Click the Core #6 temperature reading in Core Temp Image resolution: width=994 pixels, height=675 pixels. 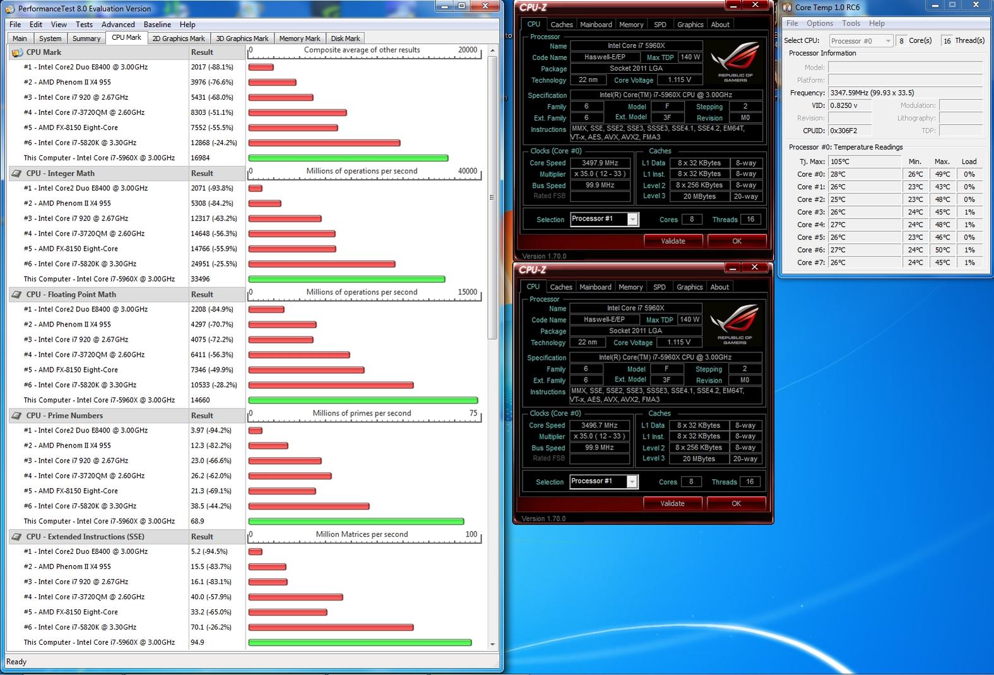pyautogui.click(x=865, y=250)
